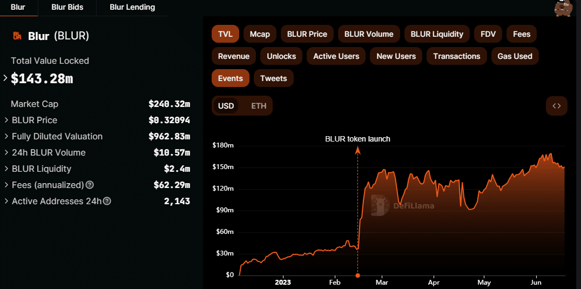The image size is (581, 289).
Task: Show Transactions on the chart
Action: point(457,56)
